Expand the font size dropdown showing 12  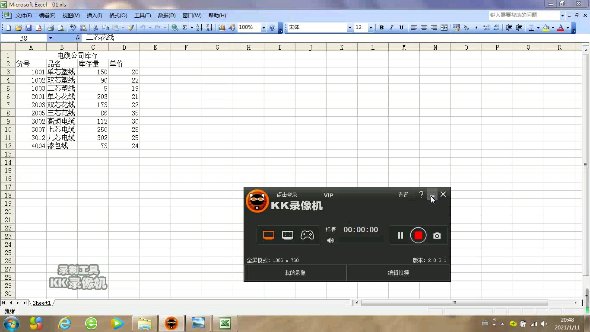click(x=369, y=27)
